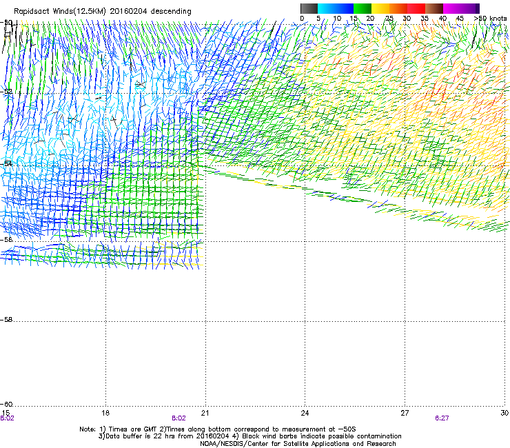
Task: Click the '18' longitude axis label
Action: [x=105, y=413]
